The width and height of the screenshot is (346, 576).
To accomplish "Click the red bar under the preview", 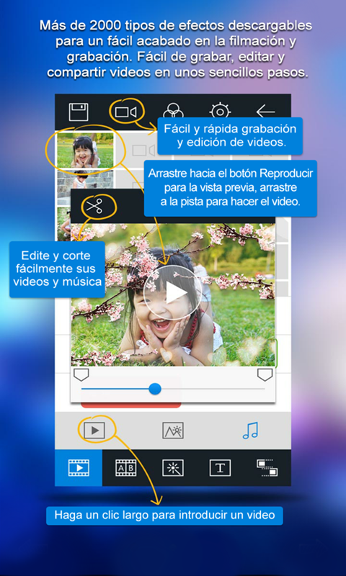I will click(x=131, y=405).
